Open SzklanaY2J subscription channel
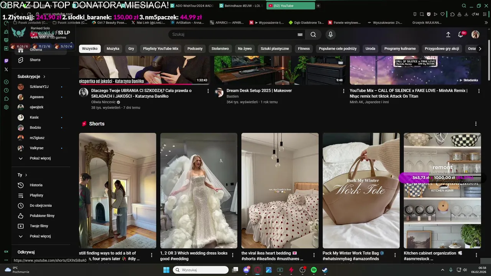491x276 pixels. click(39, 87)
